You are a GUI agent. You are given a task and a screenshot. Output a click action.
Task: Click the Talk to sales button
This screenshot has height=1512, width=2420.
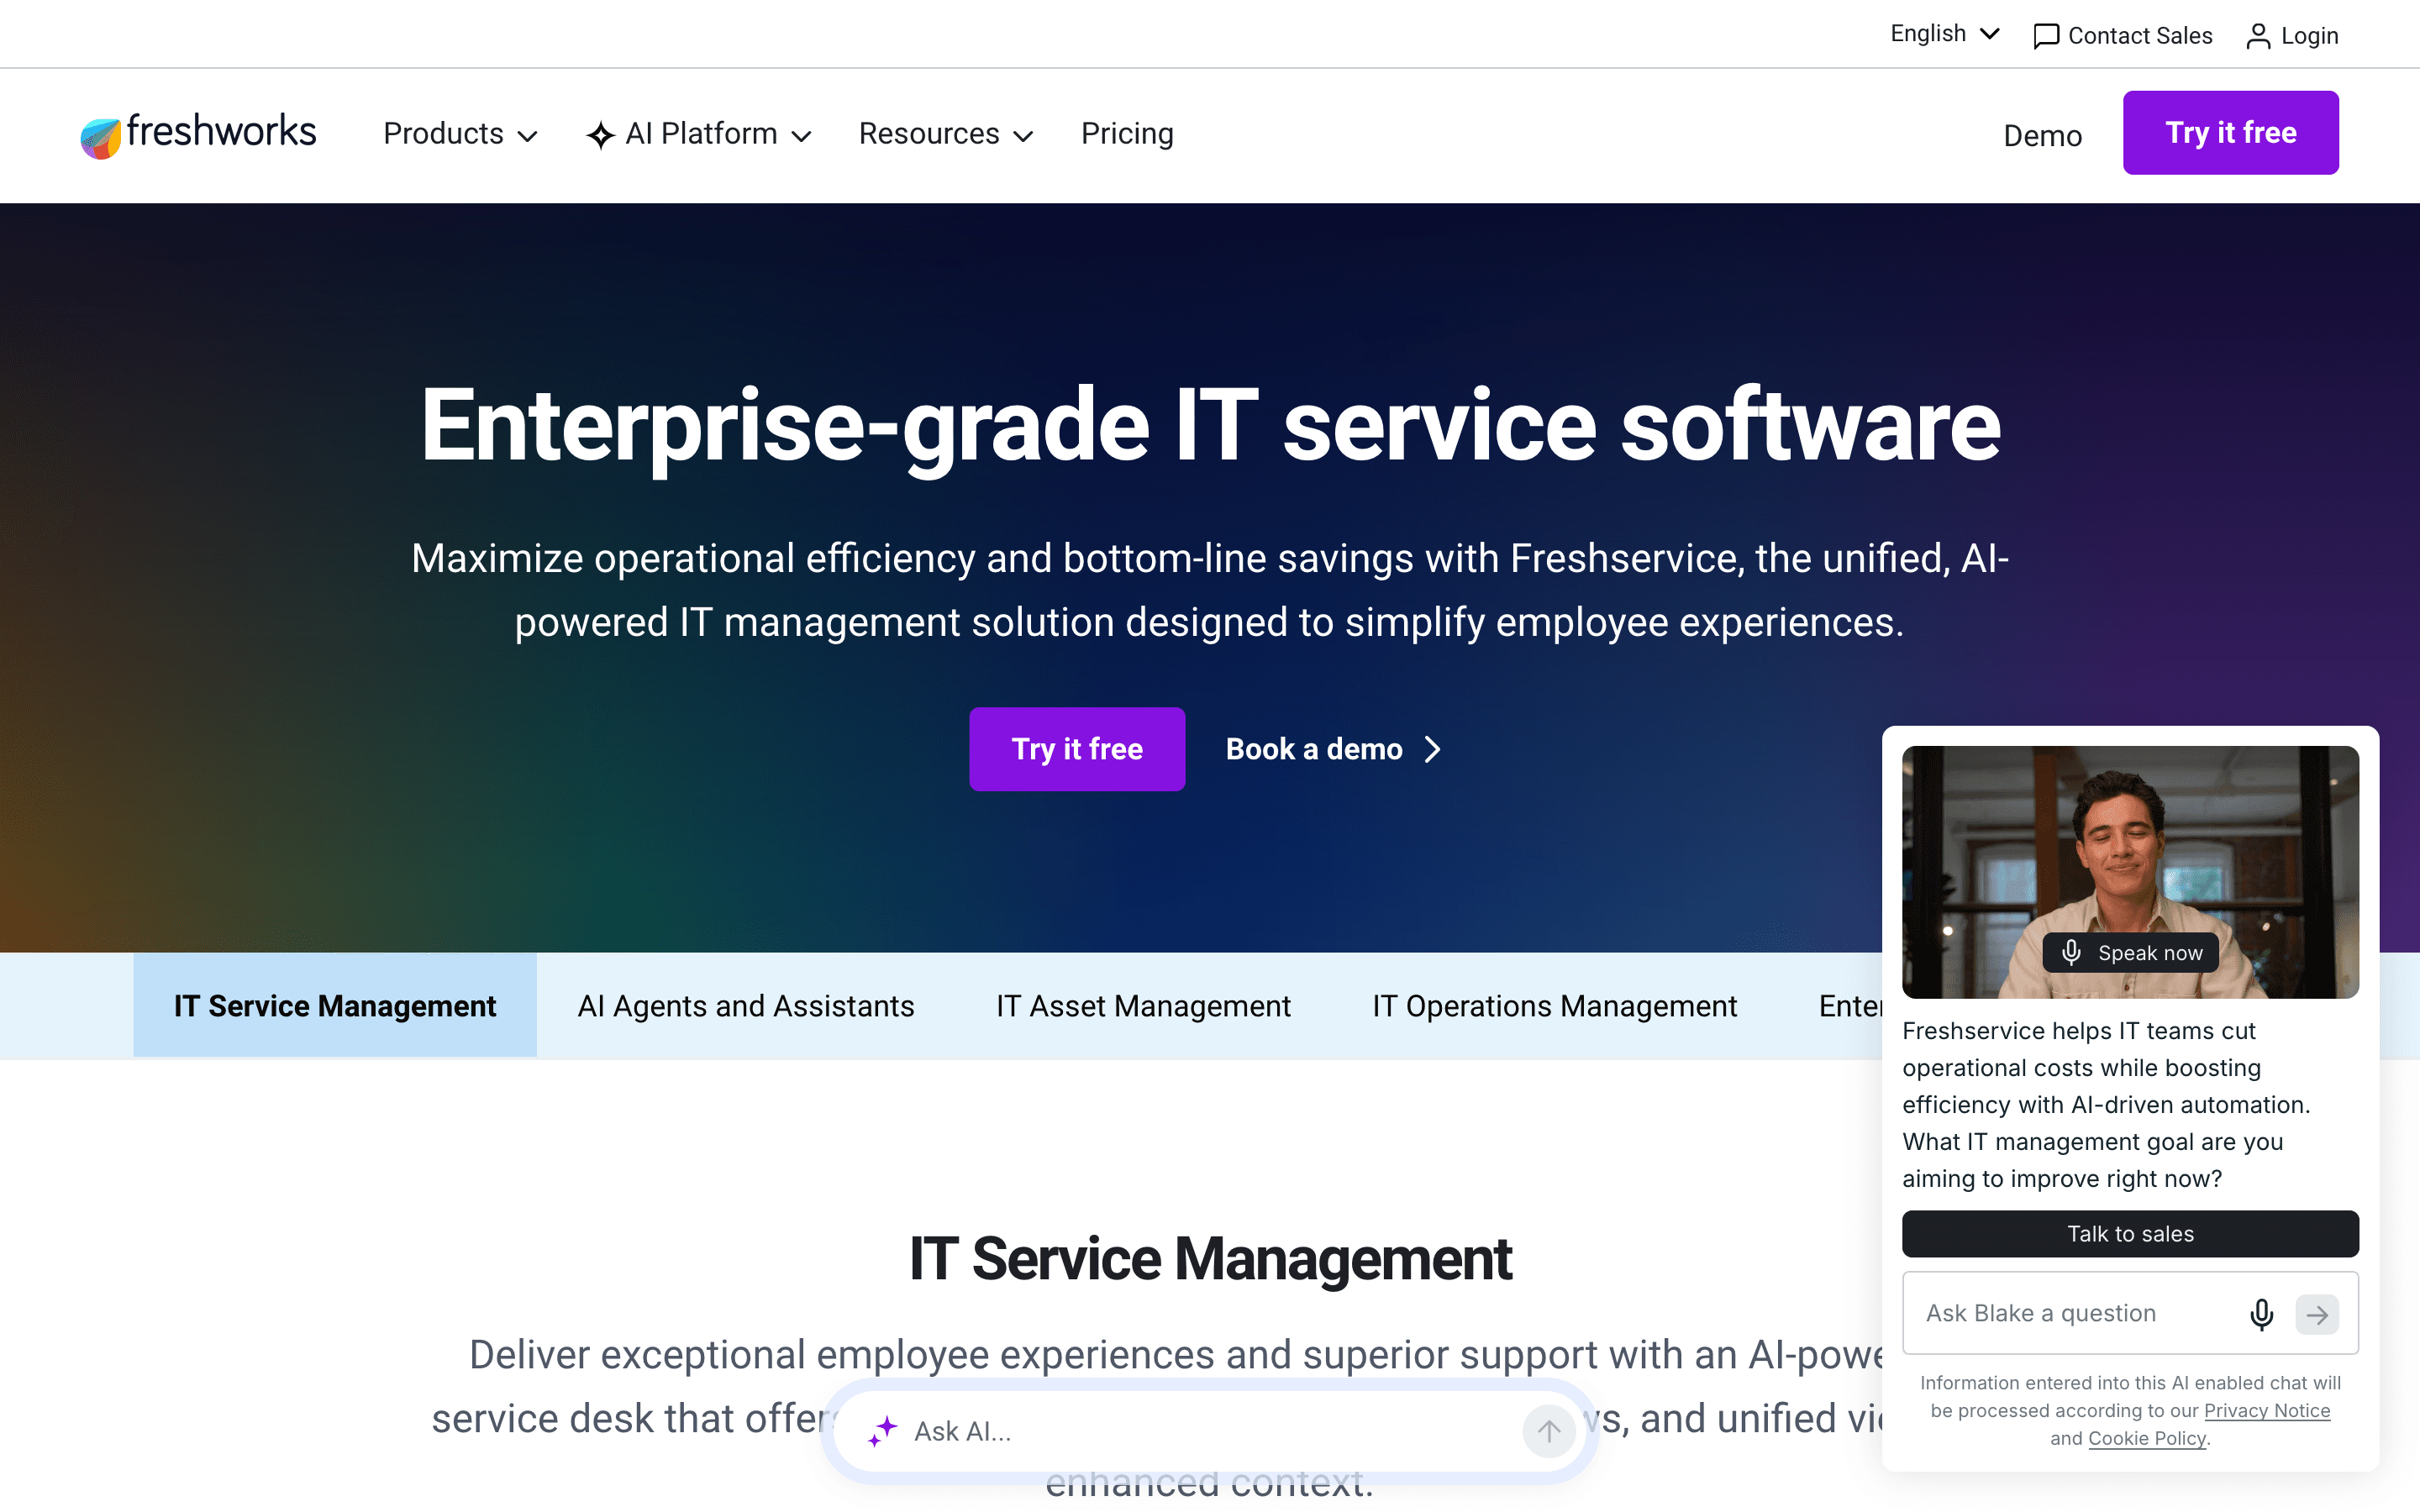(x=2130, y=1234)
